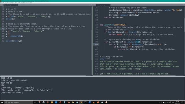The image size is (185, 104).
Task: Click line 26 with set apple banana cherry
Action: (x=28, y=16)
